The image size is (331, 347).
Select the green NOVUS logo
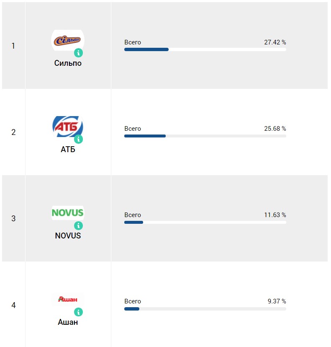[67, 212]
